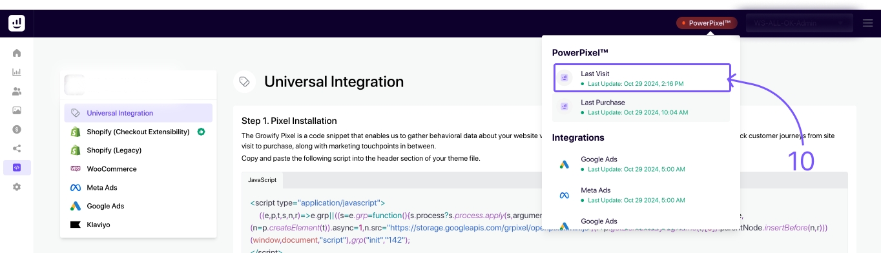Open the bar chart analytics sidebar icon
Screen dimensions: 881x253
point(17,72)
